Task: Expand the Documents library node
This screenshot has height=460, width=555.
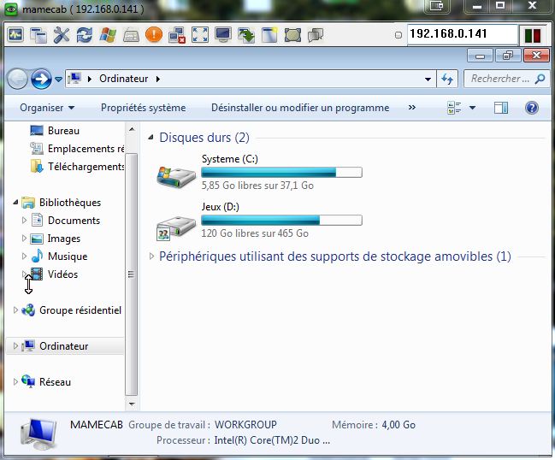Action: [x=24, y=220]
